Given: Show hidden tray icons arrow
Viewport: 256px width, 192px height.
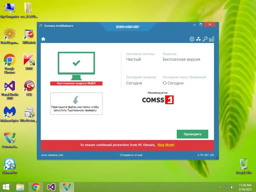Looking at the screenshot, I should coord(220,187).
